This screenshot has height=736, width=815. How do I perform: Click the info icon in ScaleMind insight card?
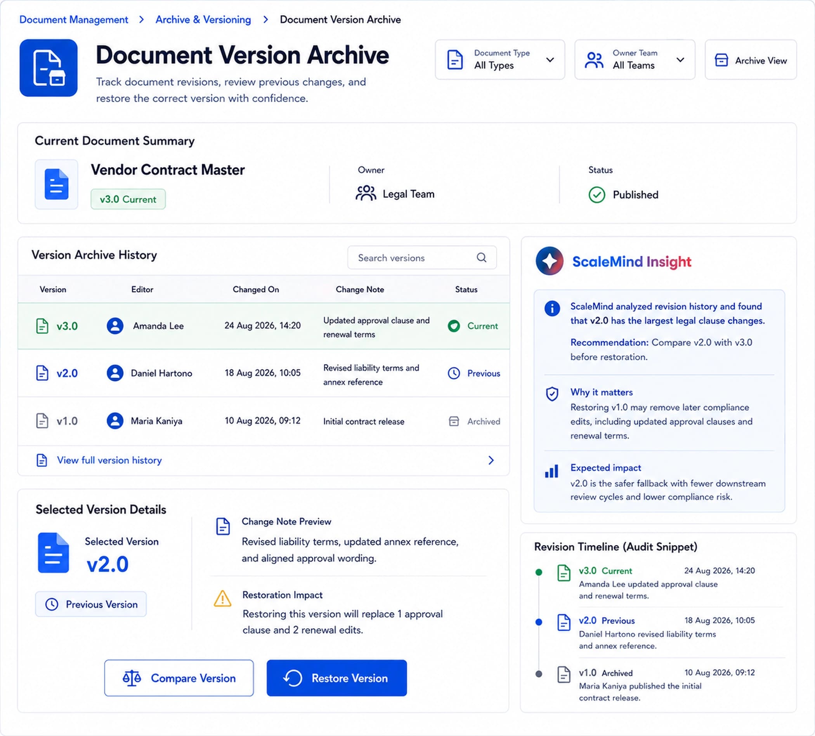tap(552, 309)
